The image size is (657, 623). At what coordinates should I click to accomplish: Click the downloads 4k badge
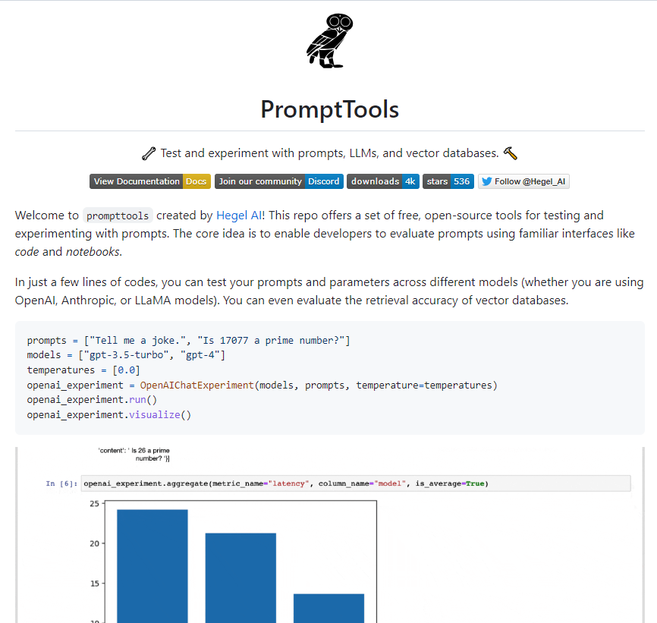pos(382,181)
